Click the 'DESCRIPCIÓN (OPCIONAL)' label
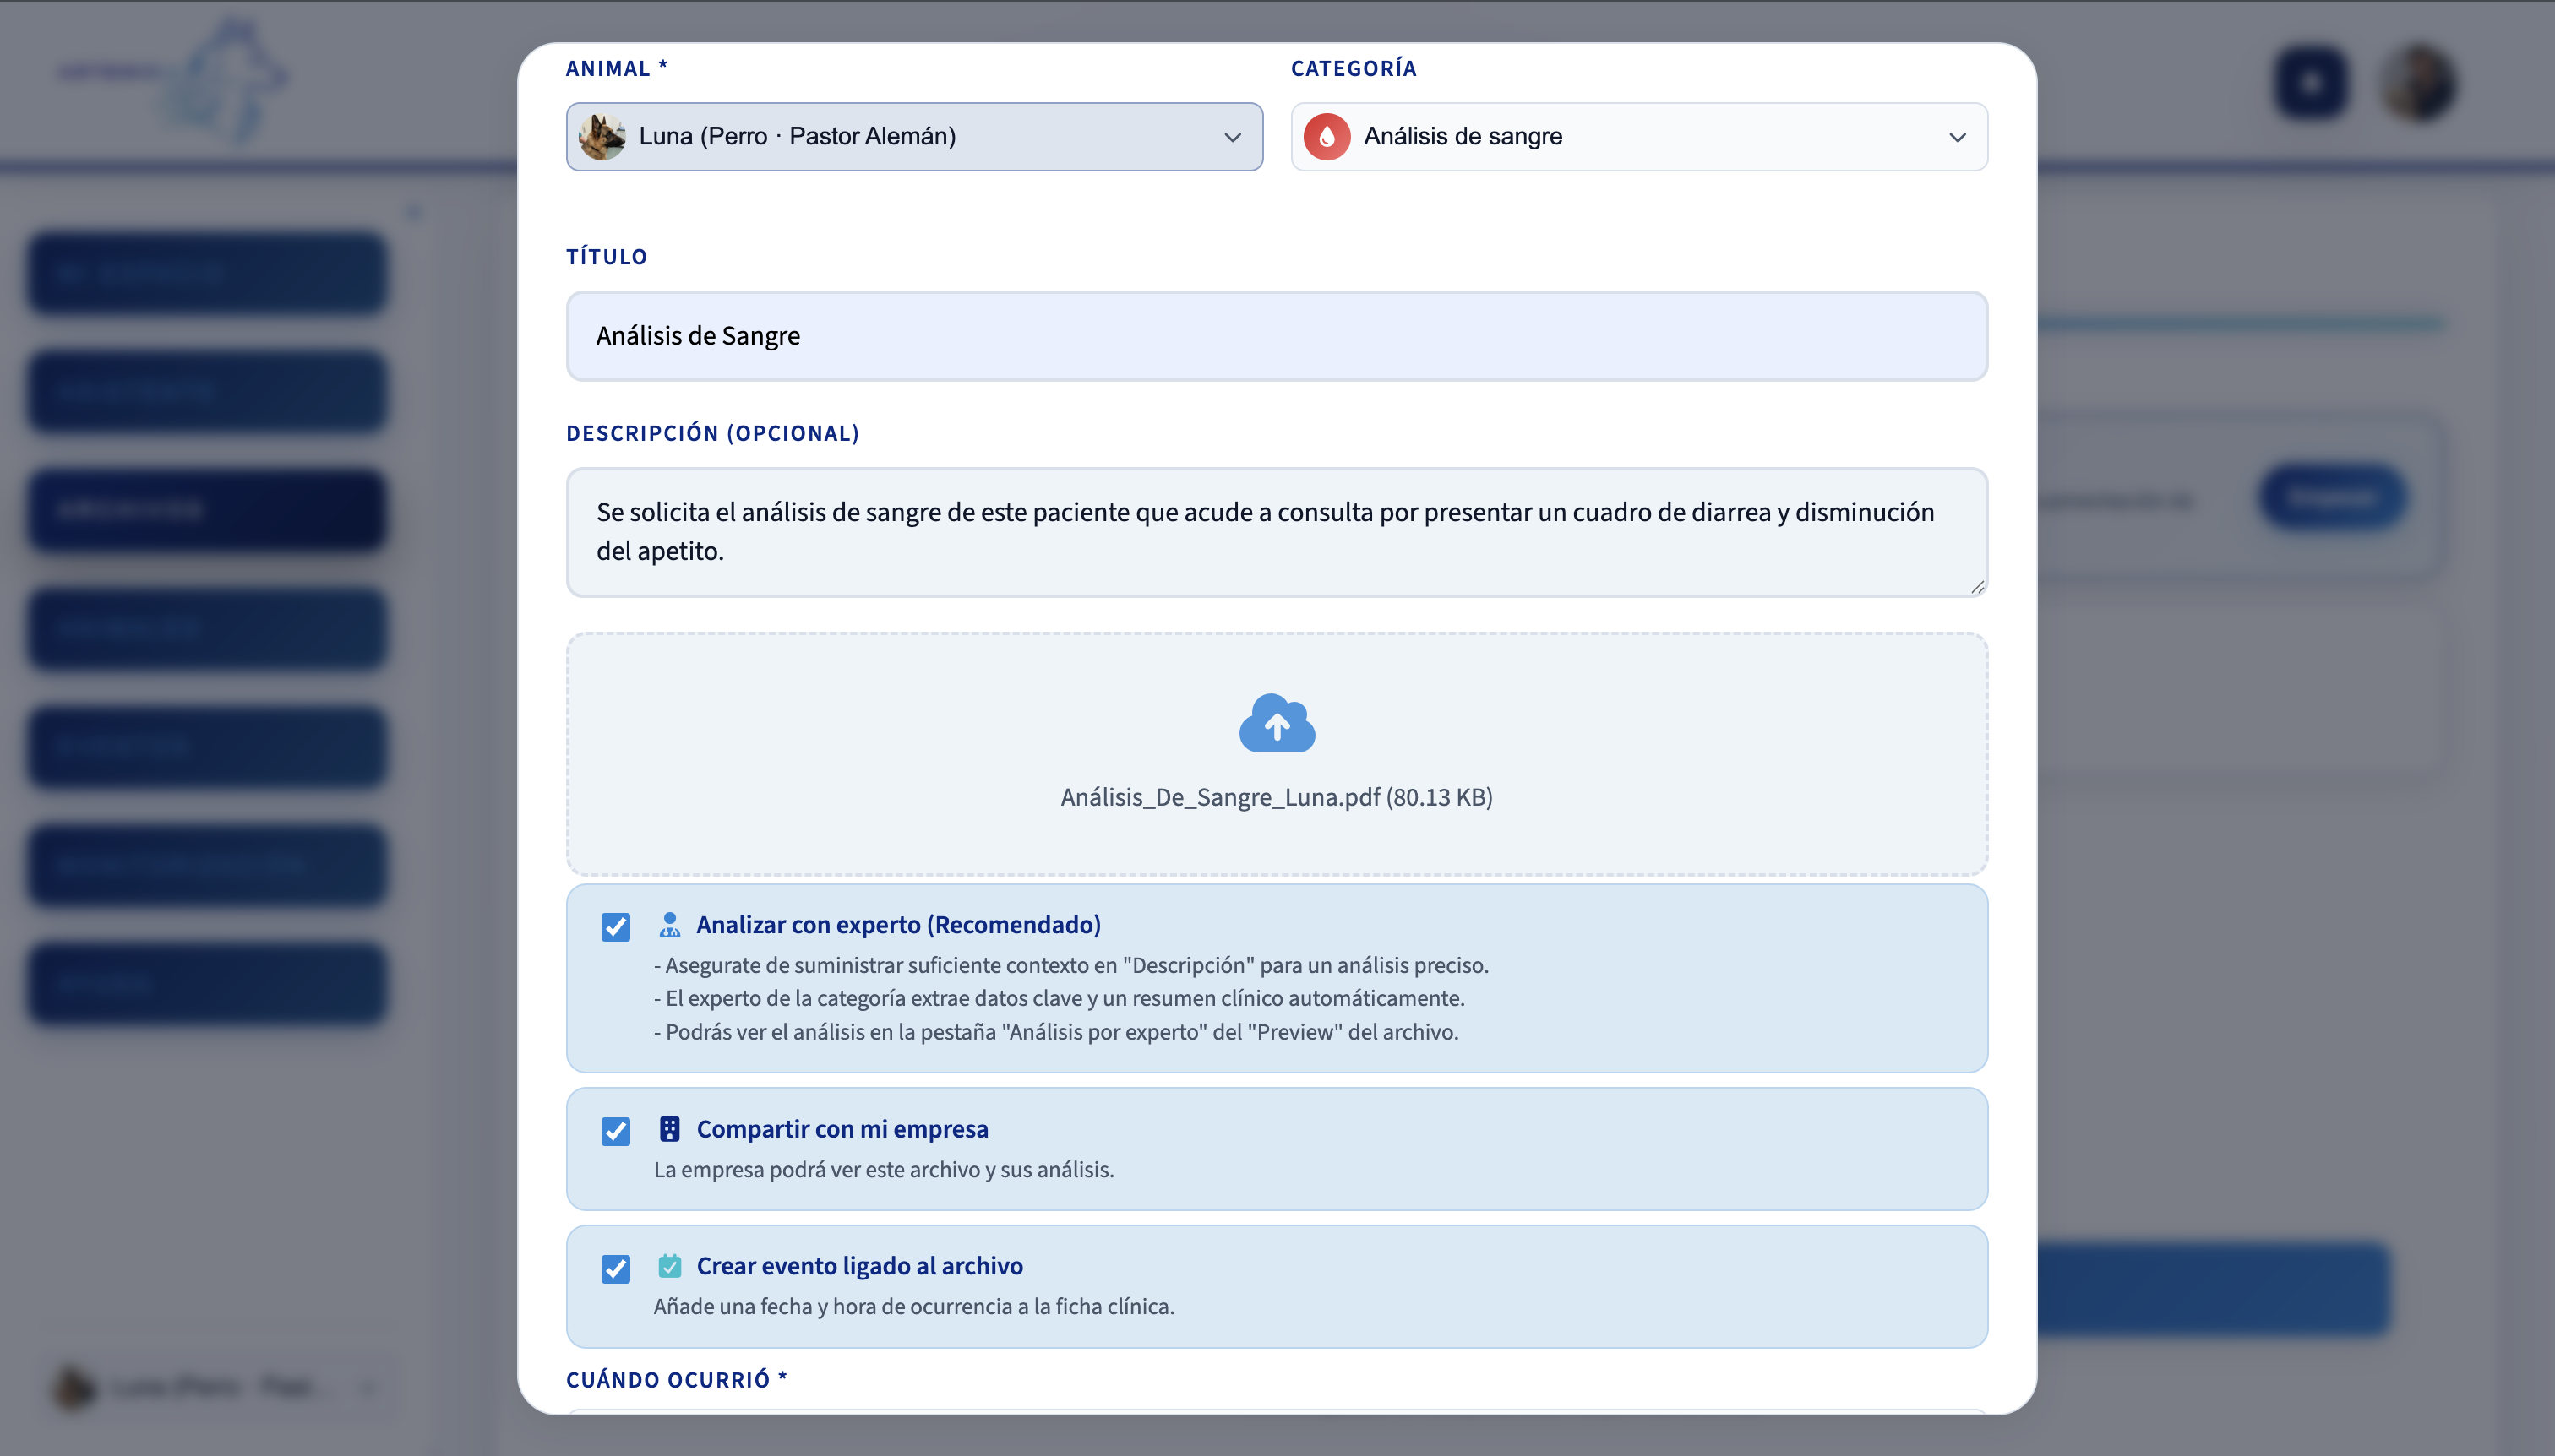The width and height of the screenshot is (2555, 1456). click(x=712, y=434)
